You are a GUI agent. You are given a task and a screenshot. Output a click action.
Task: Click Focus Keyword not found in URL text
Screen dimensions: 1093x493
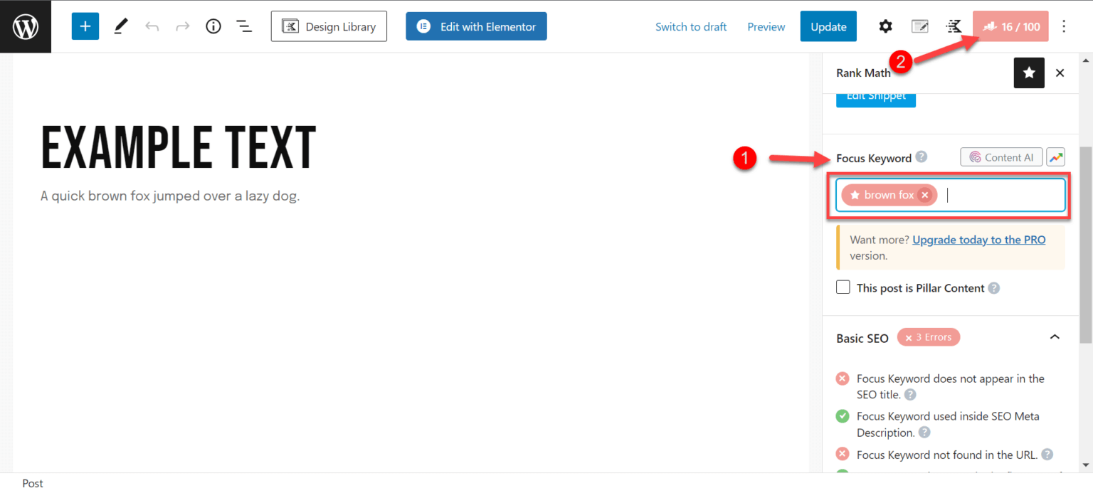(947, 455)
